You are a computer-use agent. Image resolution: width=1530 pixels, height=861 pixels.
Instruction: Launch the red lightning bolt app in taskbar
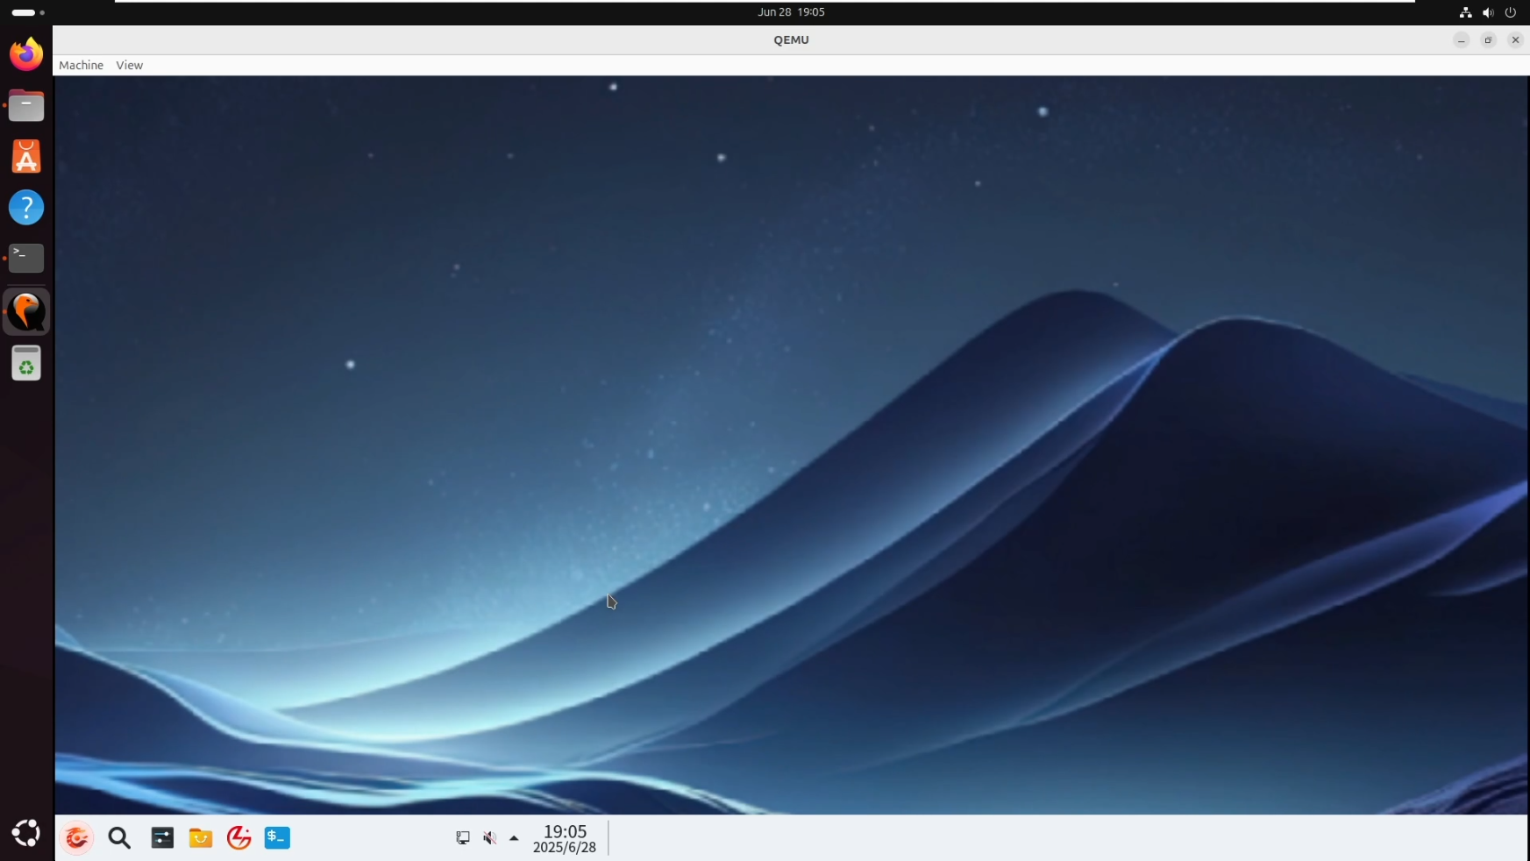238,838
